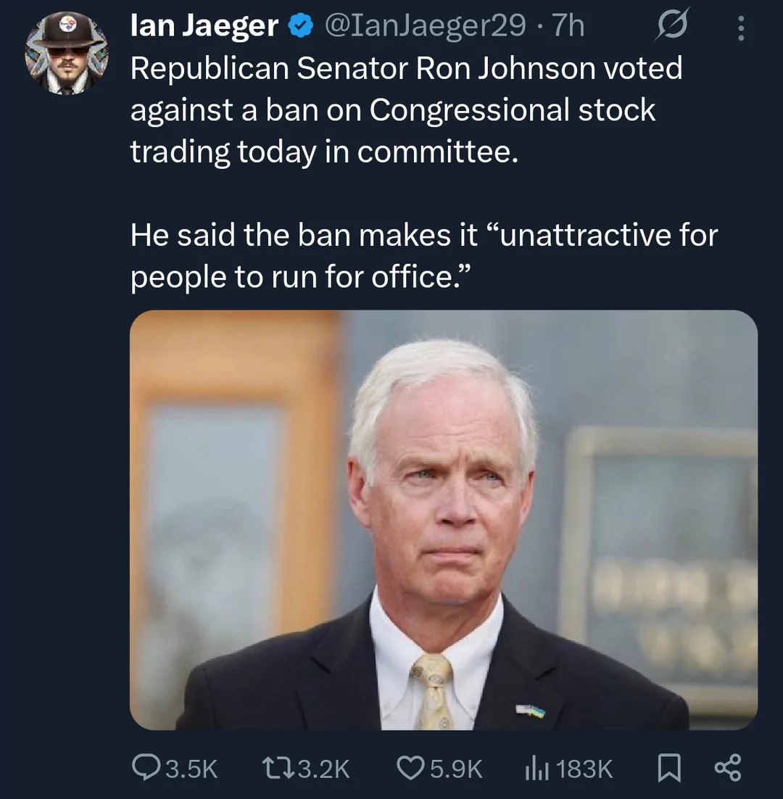The image size is (783, 799).
Task: Click the 3.2K reposts count
Action: (x=323, y=769)
